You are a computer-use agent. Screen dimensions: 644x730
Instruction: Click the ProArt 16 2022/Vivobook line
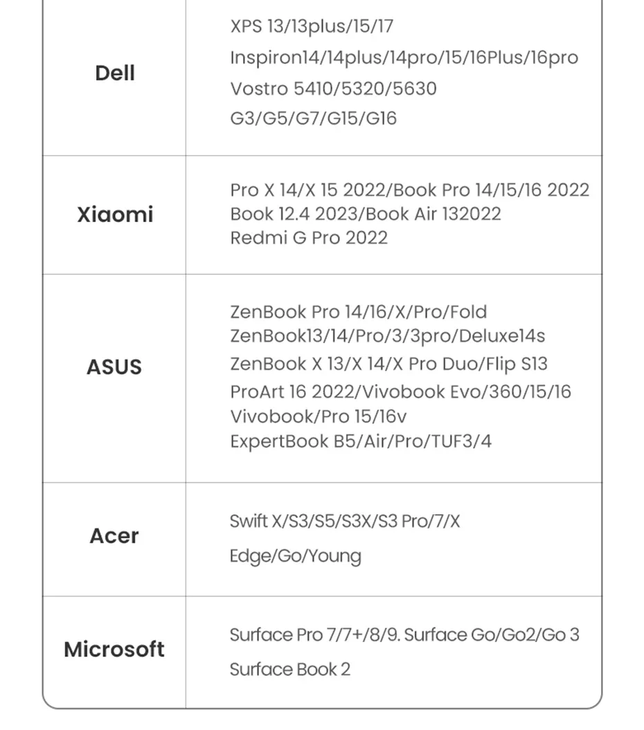click(x=400, y=392)
